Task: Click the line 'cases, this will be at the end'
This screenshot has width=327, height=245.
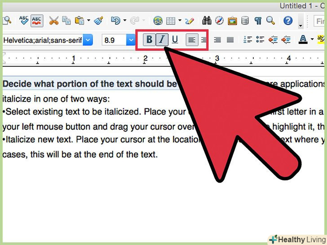Action: coord(80,154)
